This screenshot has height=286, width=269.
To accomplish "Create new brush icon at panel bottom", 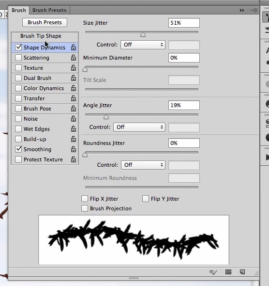I will (242, 272).
